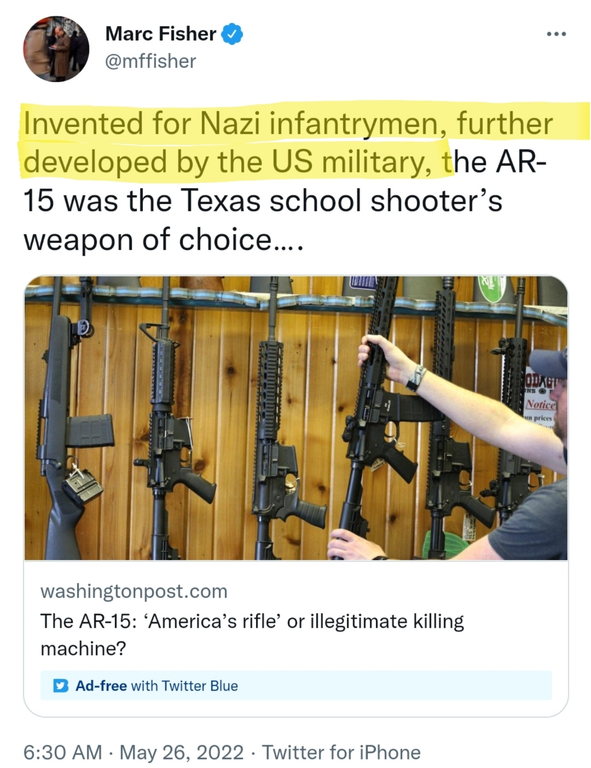Viewport: 591px width, 768px height.
Task: Click the blue verified badge
Action: click(232, 34)
